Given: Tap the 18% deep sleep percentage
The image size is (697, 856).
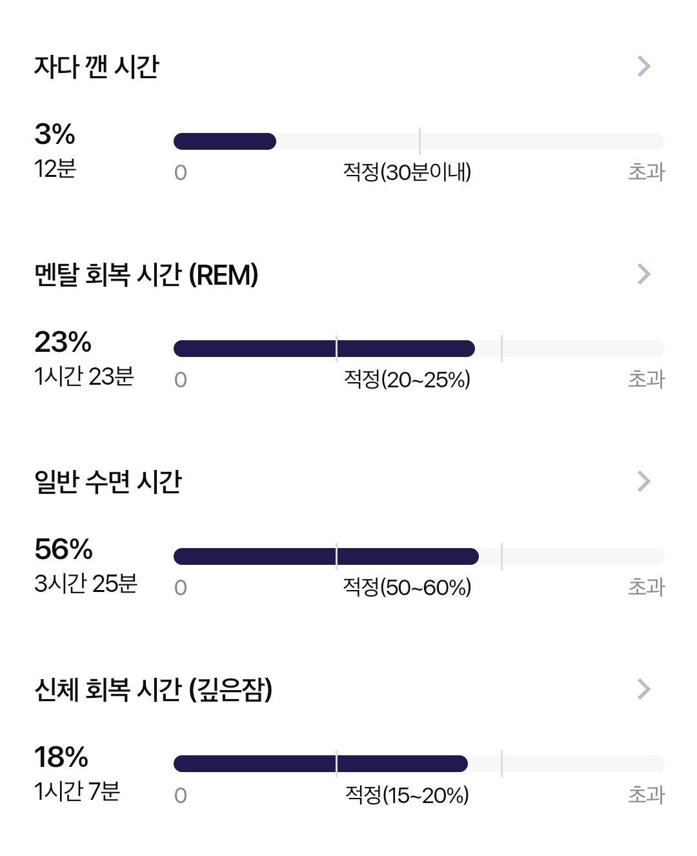Looking at the screenshot, I should coord(61,757).
